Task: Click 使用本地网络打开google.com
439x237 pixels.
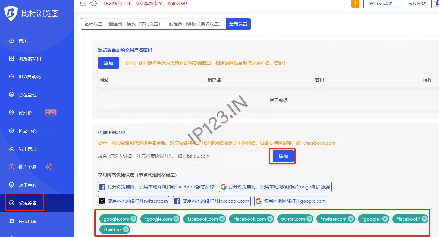Action: [291, 201]
